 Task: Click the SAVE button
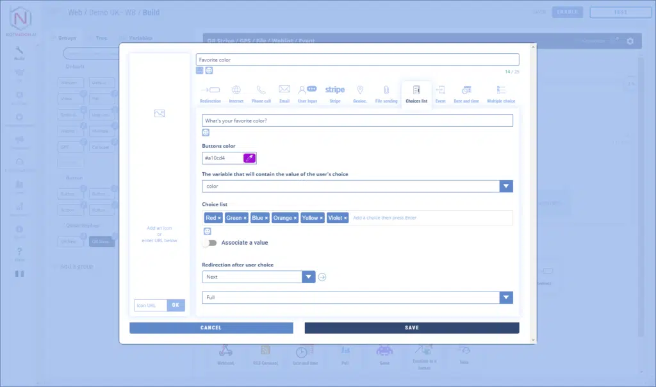coord(412,327)
